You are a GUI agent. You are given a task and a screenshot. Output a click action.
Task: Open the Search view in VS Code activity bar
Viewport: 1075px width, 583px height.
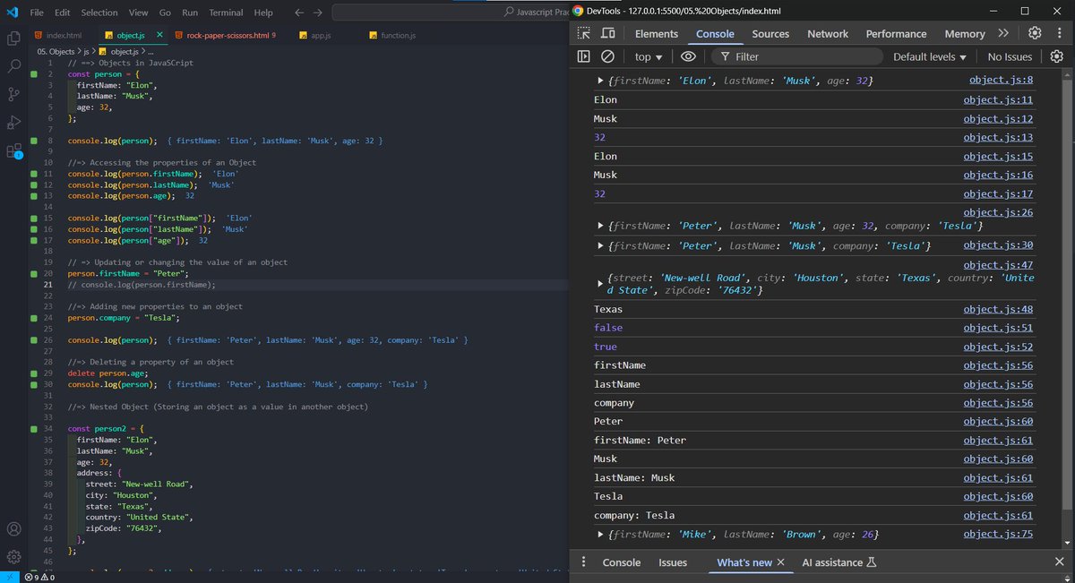pyautogui.click(x=13, y=66)
